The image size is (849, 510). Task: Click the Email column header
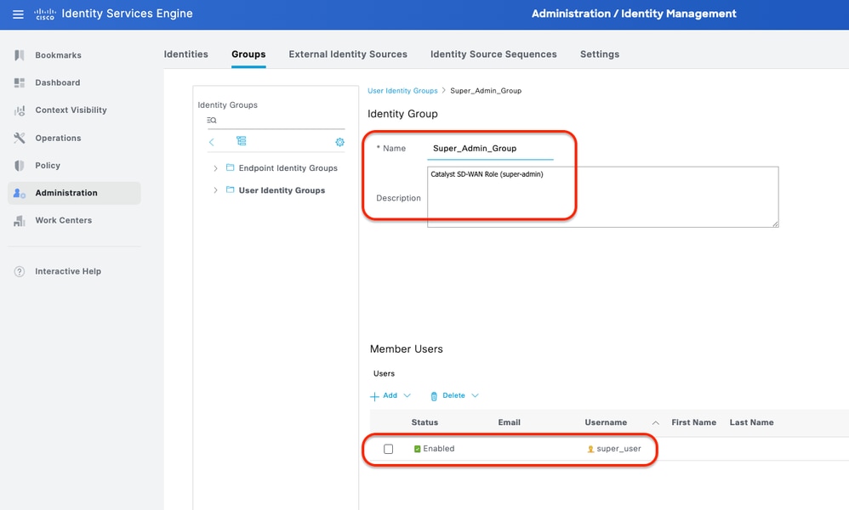509,422
